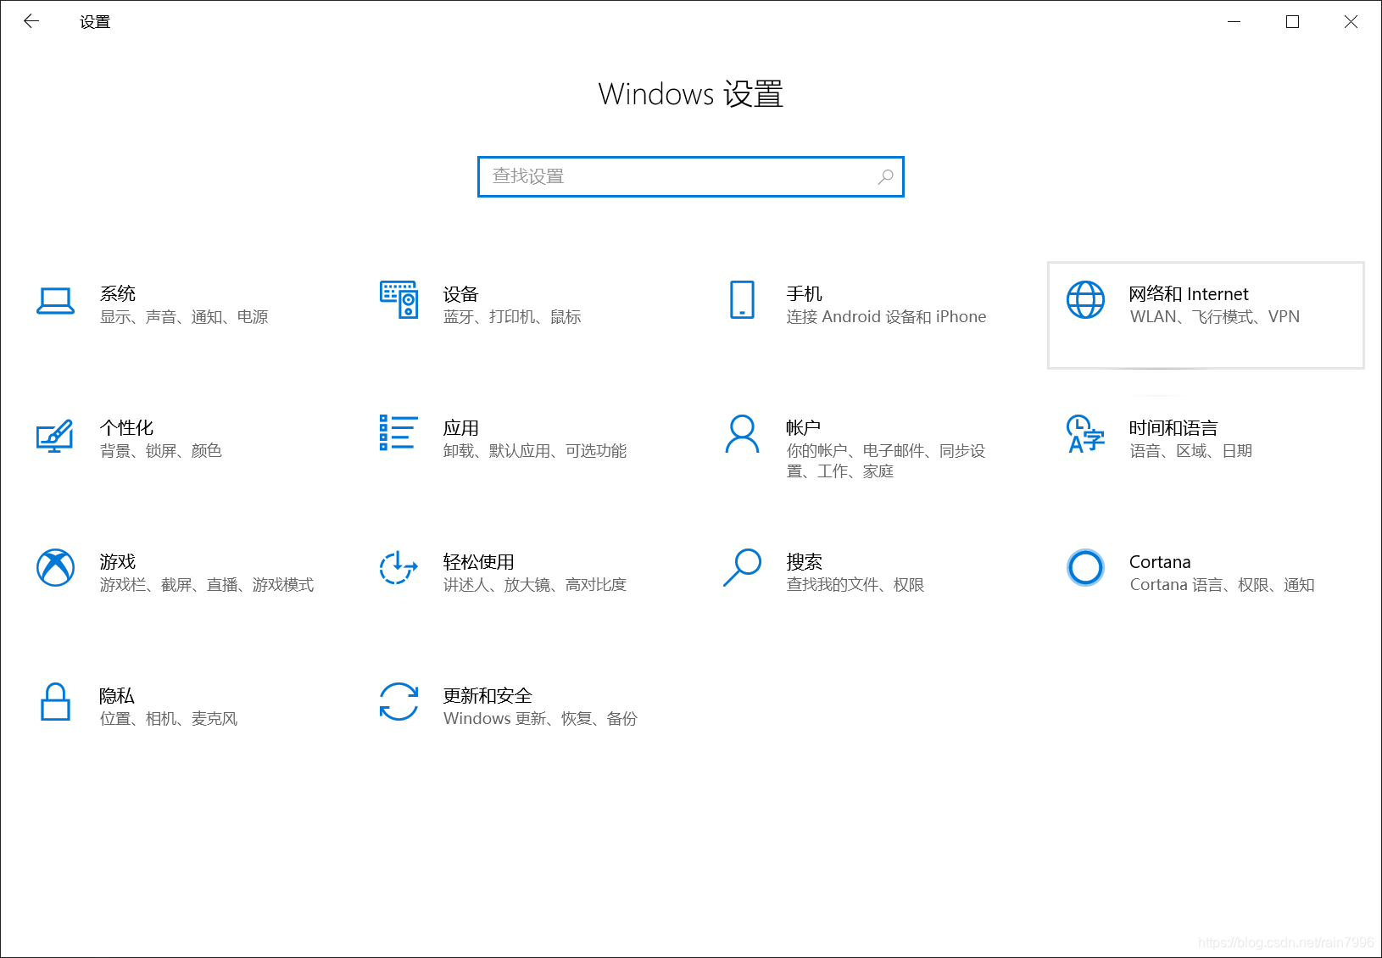Viewport: 1382px width, 958px height.
Task: Open the 个性化 paintbrush icon
Action: pos(55,436)
